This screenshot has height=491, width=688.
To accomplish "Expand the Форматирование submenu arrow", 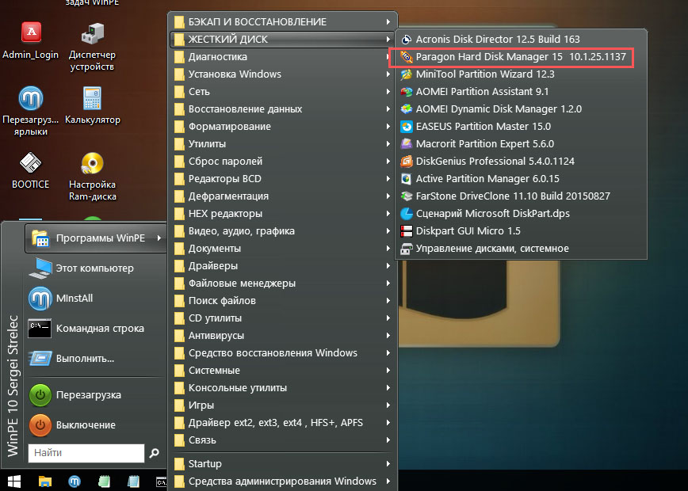I will click(x=388, y=127).
